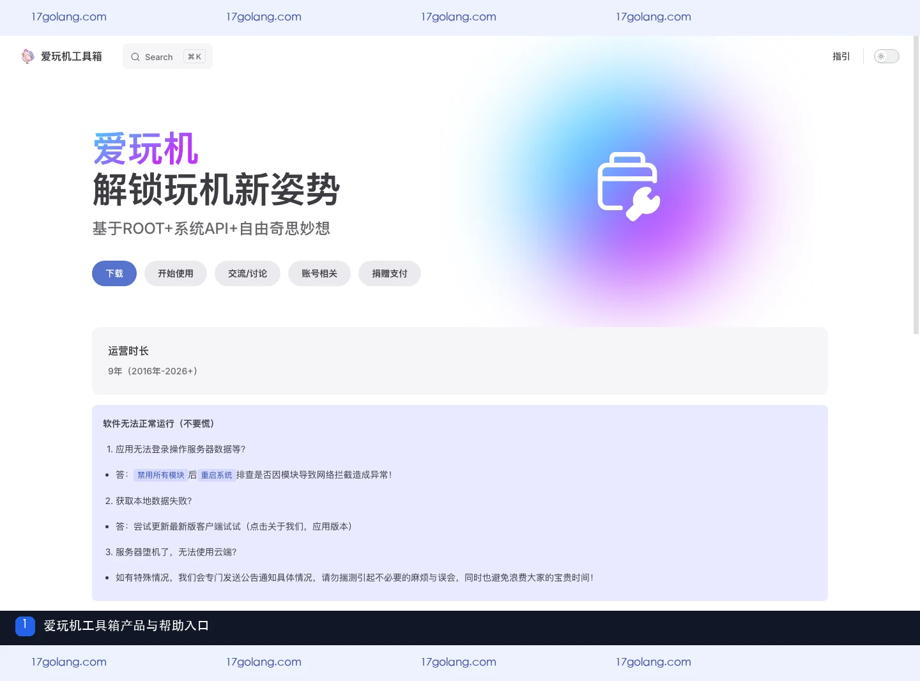
Task: Open the 交流/讨论 button
Action: click(247, 273)
